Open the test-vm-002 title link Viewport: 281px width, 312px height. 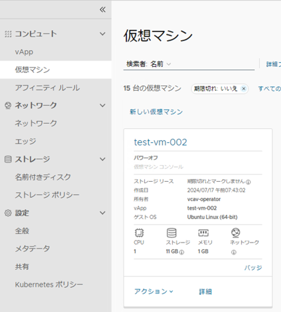point(160,142)
